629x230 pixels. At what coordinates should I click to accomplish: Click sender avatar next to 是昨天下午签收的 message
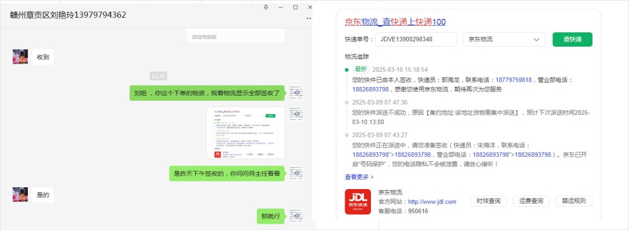point(297,173)
